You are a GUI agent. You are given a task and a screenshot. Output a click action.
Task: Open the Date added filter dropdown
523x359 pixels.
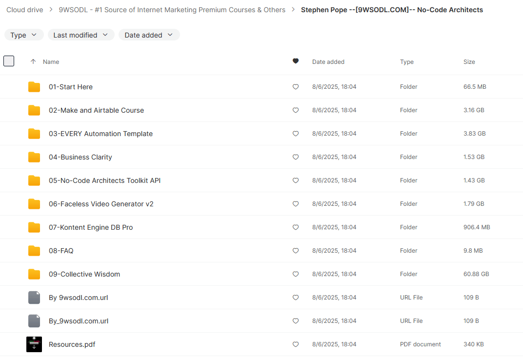[x=149, y=35]
